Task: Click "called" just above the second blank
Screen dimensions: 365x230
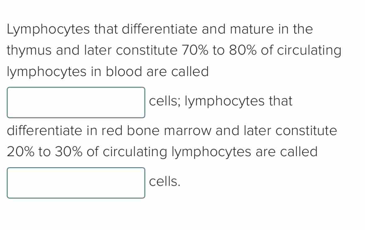Action: [298, 152]
